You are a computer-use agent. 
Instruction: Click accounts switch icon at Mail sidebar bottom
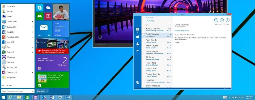[138, 82]
